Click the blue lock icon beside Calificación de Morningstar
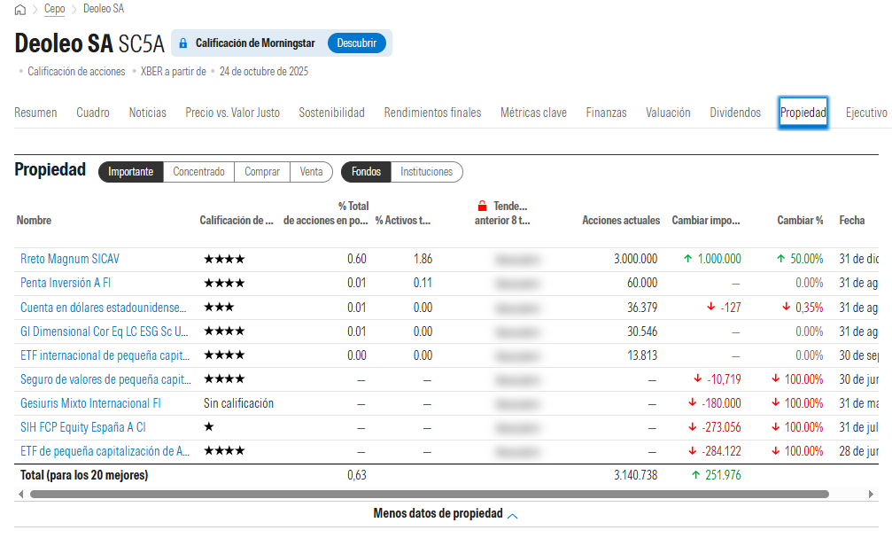Image resolution: width=892 pixels, height=546 pixels. click(x=182, y=43)
